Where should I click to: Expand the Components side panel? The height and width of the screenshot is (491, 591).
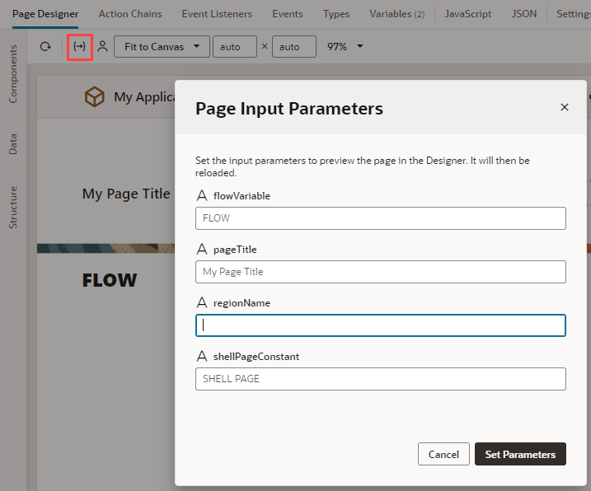[x=13, y=74]
